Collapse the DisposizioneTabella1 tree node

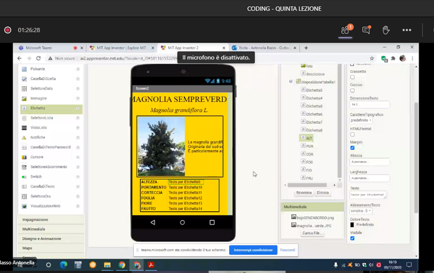(x=291, y=82)
